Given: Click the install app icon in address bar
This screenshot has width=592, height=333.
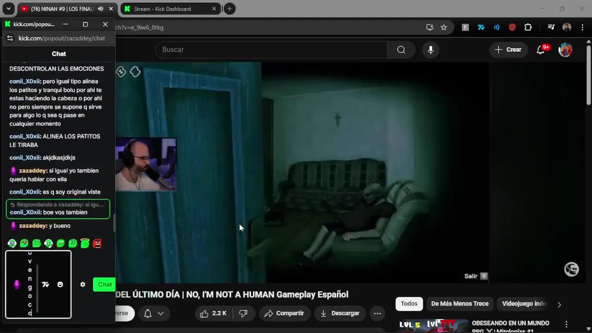Looking at the screenshot, I should 430,27.
